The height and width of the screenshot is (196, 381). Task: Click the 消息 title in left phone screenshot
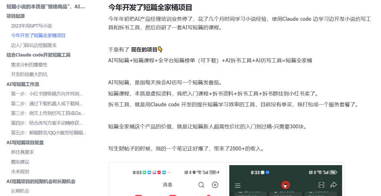tap(167, 185)
